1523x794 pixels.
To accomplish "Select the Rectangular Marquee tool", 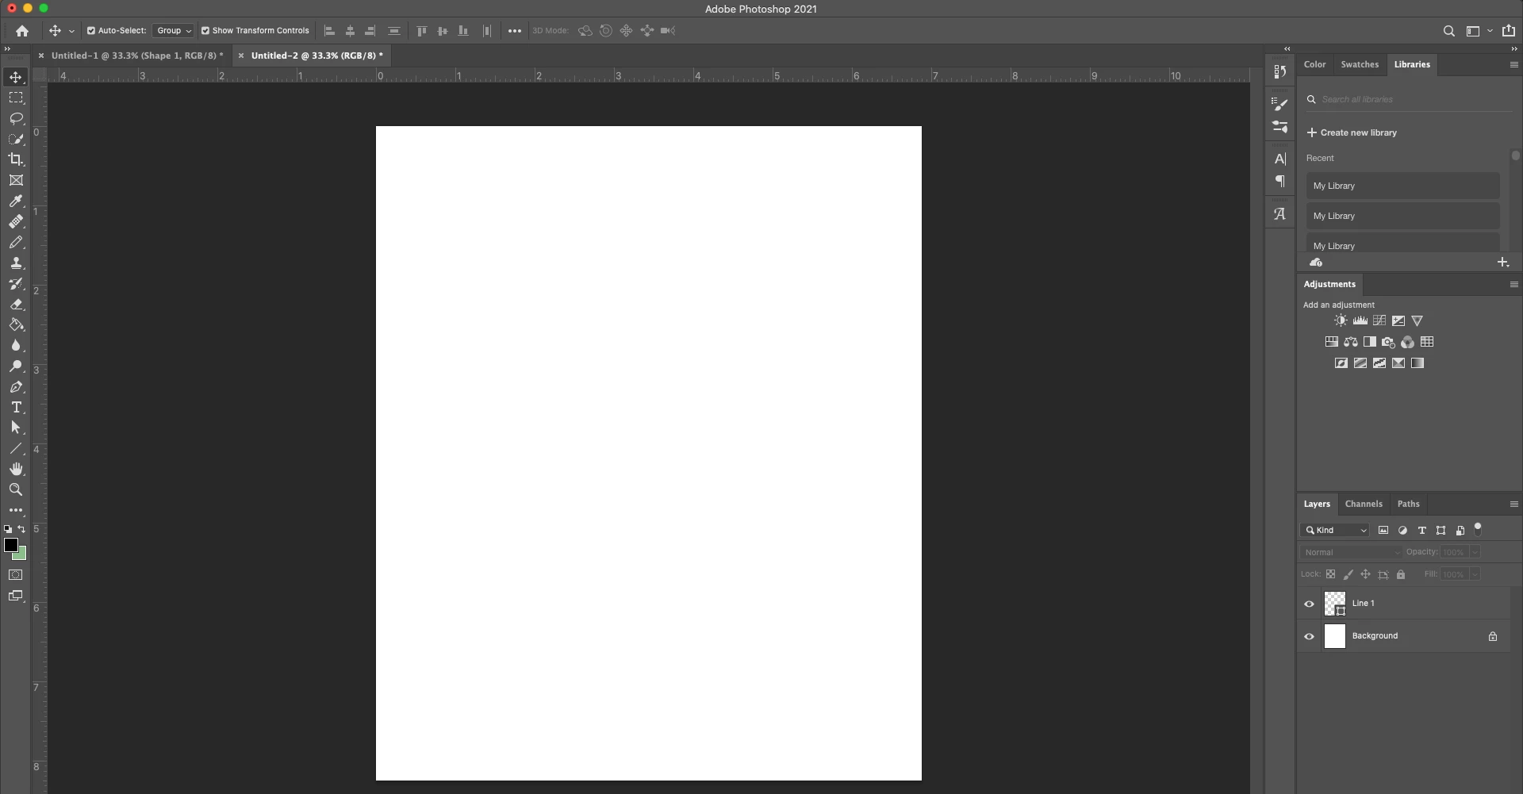I will (16, 98).
